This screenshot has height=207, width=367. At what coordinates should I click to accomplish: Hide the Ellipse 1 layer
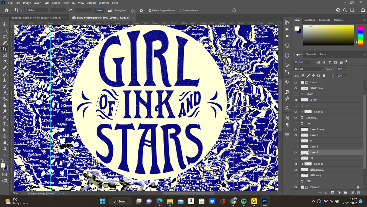click(x=296, y=187)
